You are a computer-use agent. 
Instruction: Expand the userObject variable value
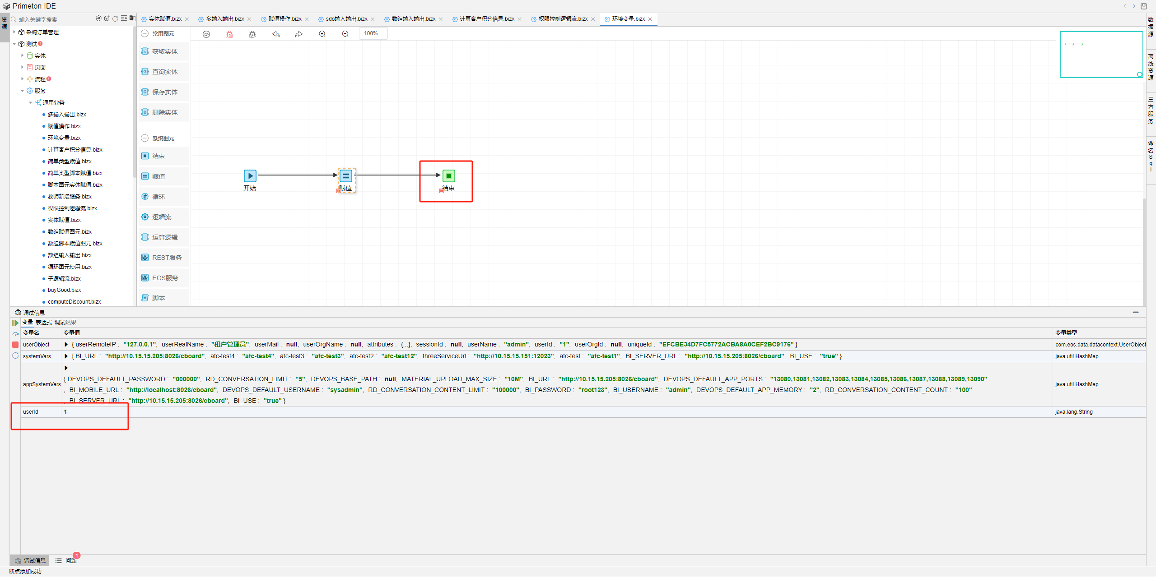pyautogui.click(x=66, y=345)
